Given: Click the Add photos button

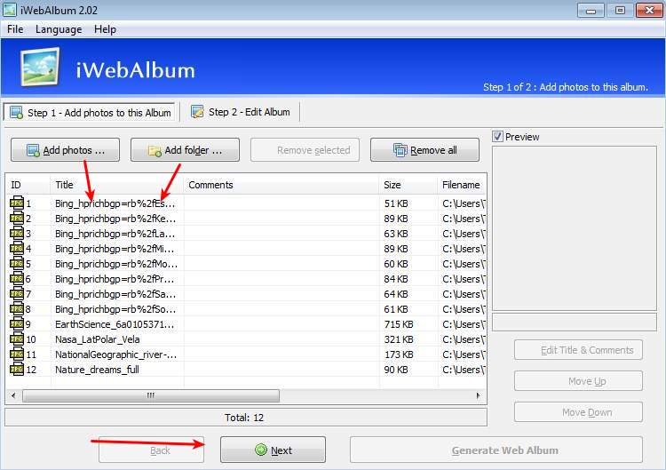Looking at the screenshot, I should click(x=66, y=150).
